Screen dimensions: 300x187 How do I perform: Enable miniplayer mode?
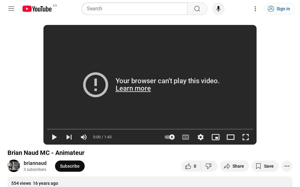pyautogui.click(x=216, y=137)
